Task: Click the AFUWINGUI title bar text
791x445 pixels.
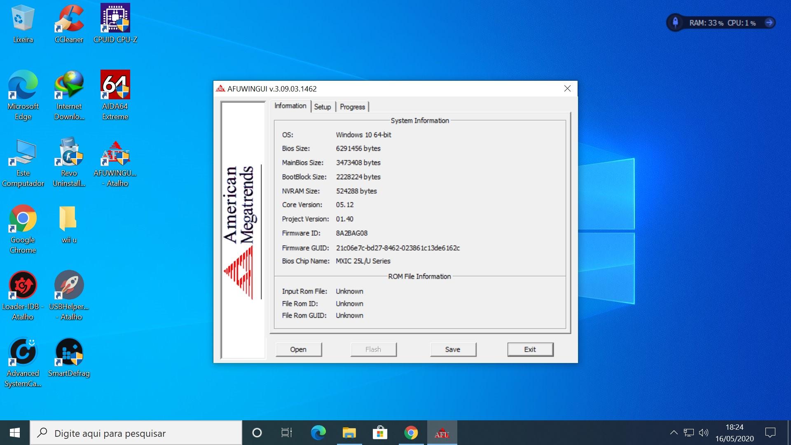Action: click(x=272, y=89)
